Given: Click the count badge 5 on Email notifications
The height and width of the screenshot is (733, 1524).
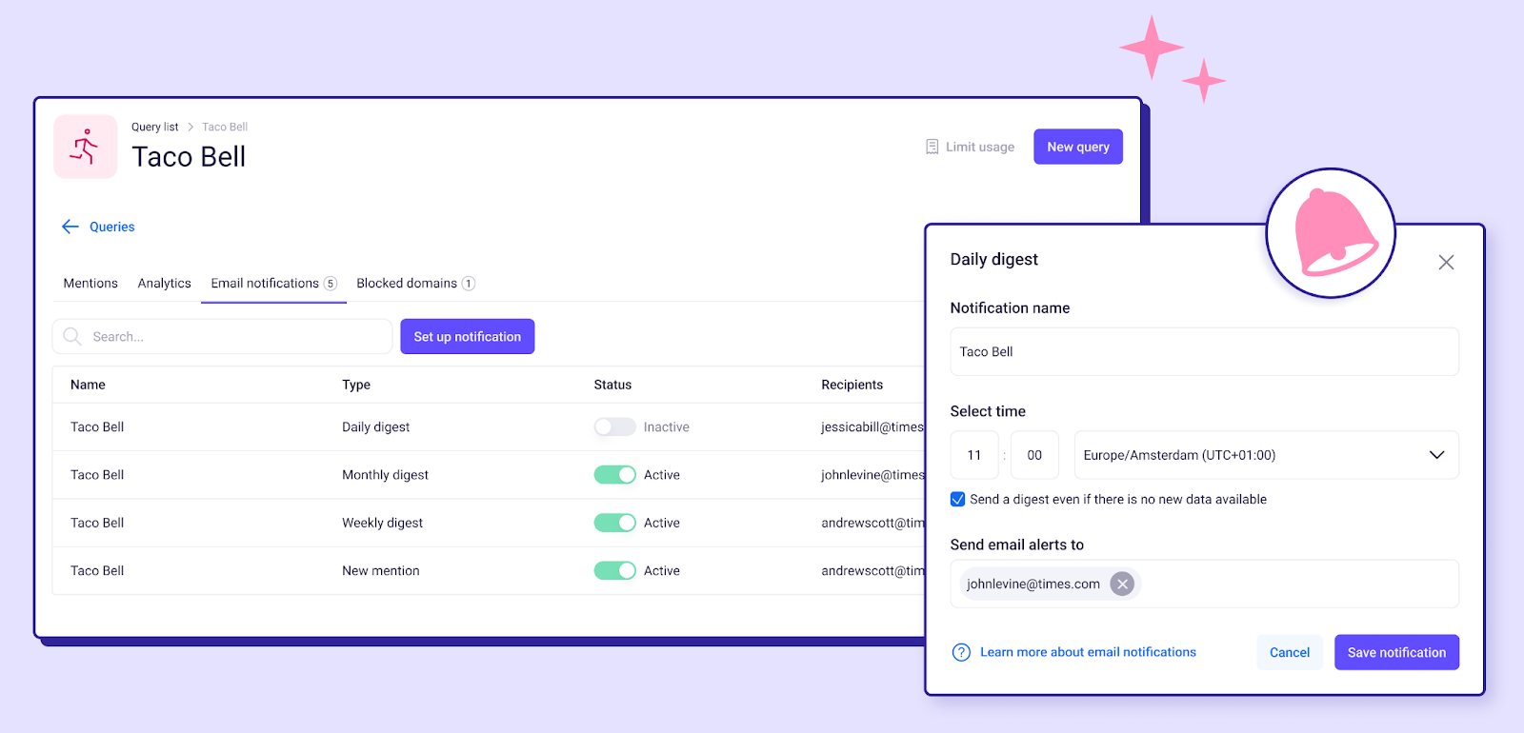Looking at the screenshot, I should (x=331, y=283).
